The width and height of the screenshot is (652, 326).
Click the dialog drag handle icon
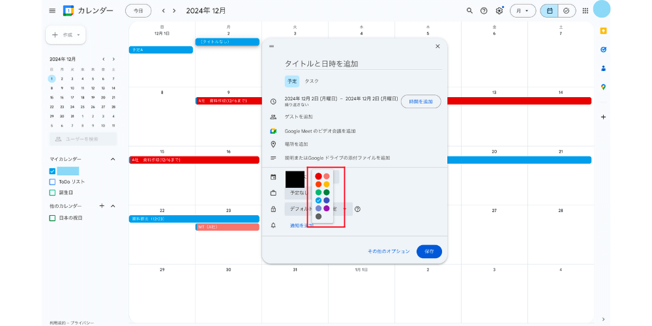271,46
